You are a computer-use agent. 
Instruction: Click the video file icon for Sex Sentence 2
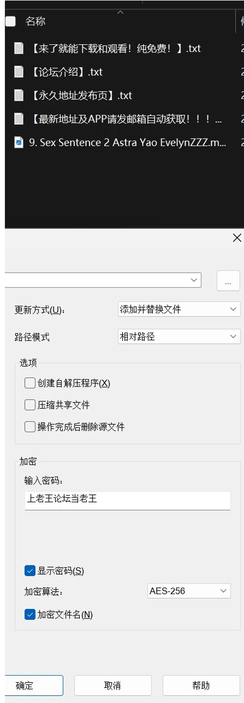(x=19, y=142)
